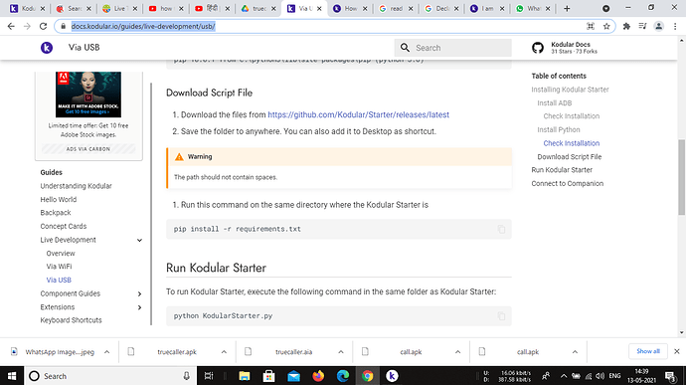This screenshot has height=385, width=686.
Task: Open a new browser tab with plus
Action: point(567,8)
